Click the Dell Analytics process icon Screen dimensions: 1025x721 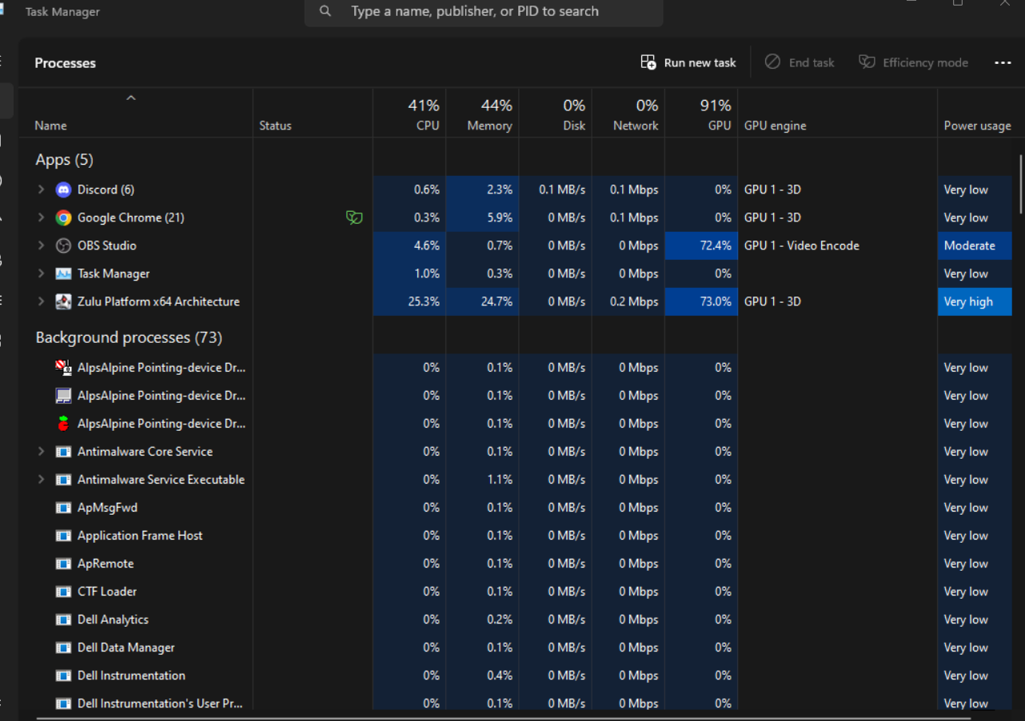tap(63, 619)
